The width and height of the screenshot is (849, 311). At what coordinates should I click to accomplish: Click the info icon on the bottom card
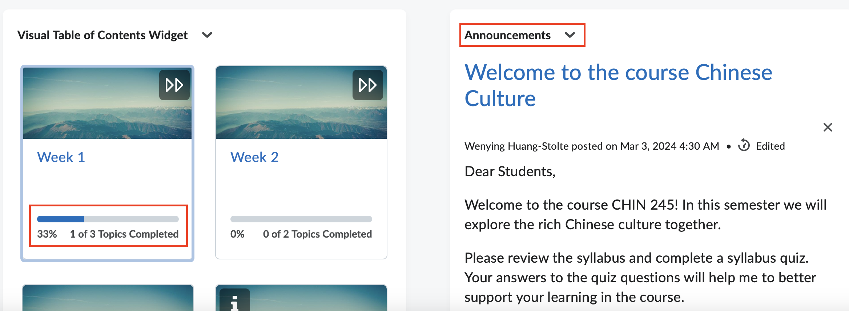(x=235, y=302)
